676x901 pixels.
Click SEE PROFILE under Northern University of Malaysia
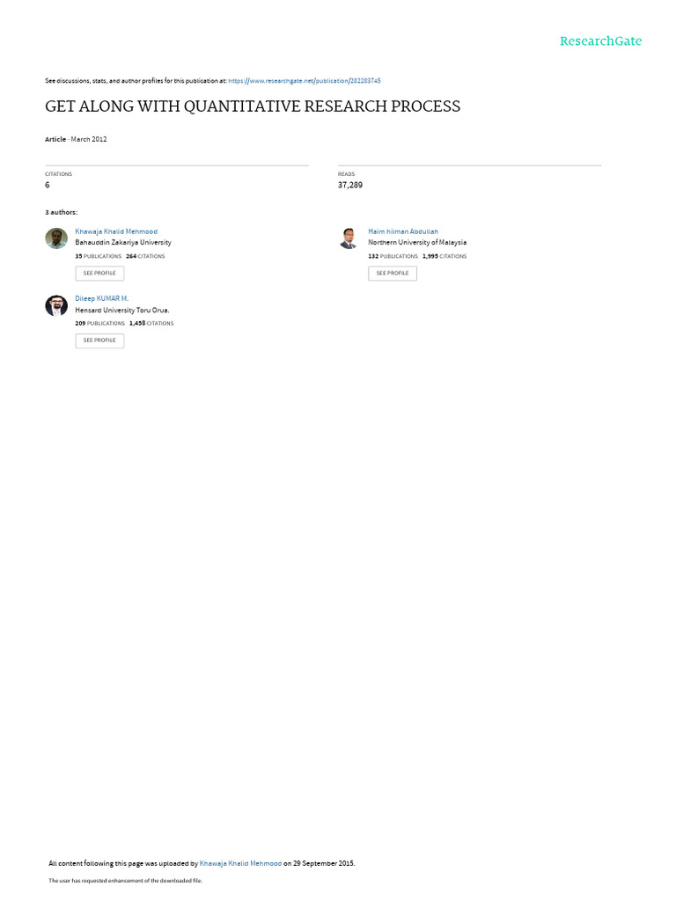coord(393,273)
